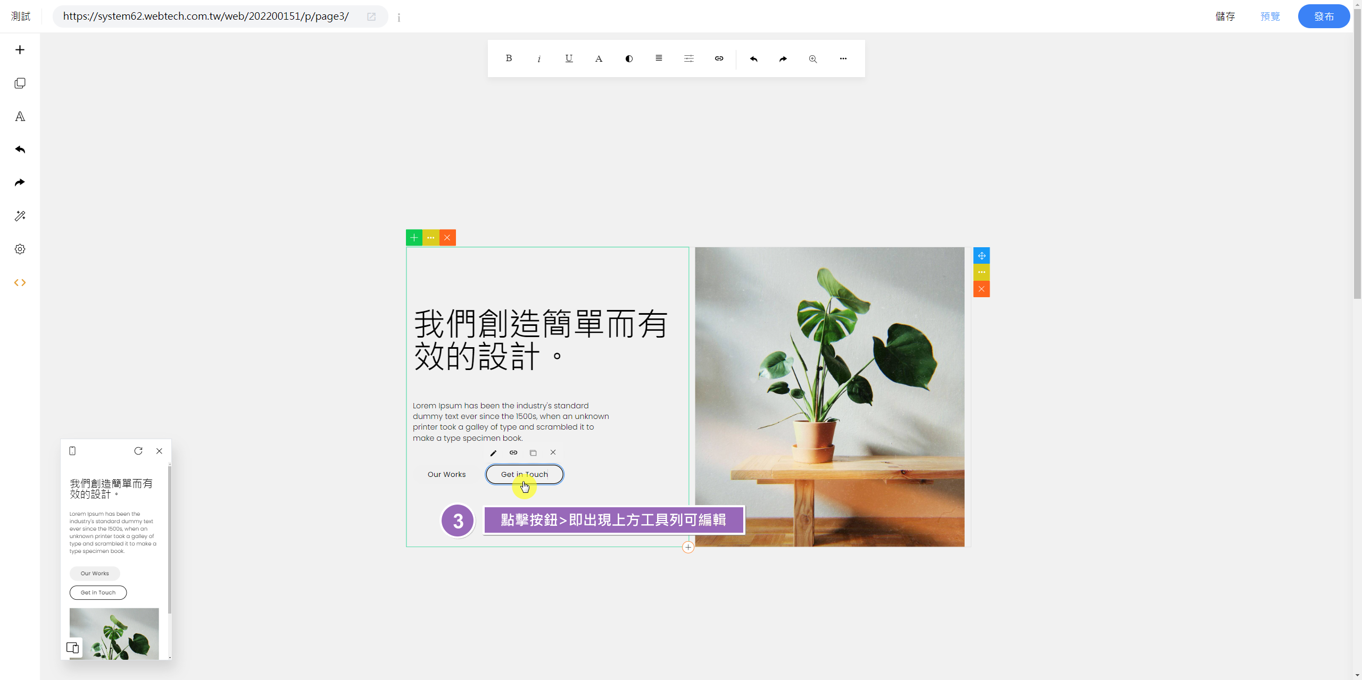This screenshot has height=680, width=1362.
Task: Open the zoom magnifier tool
Action: (x=813, y=58)
